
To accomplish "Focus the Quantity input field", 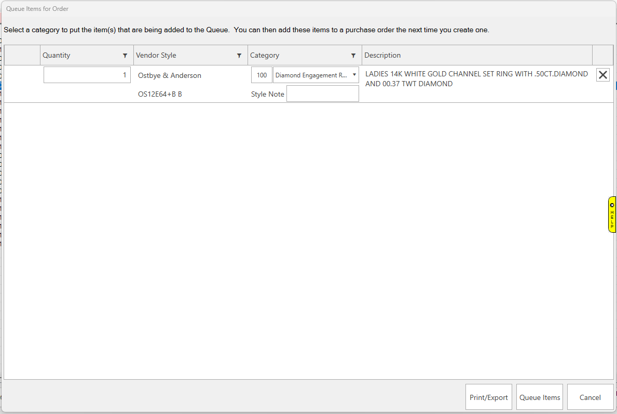I will [x=87, y=75].
